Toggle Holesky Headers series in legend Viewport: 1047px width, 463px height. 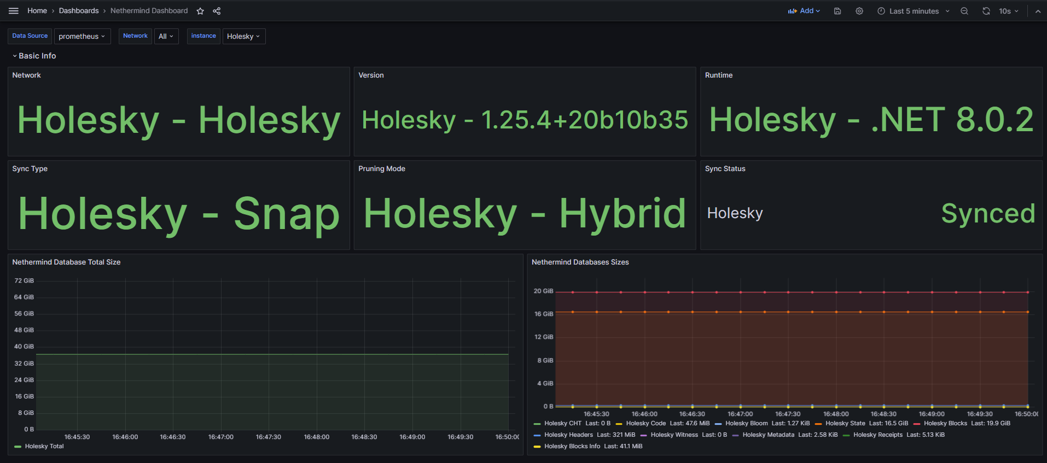pyautogui.click(x=568, y=435)
